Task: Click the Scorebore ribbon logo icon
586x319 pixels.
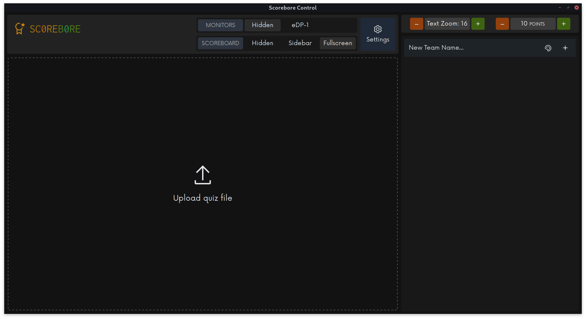Action: pyautogui.click(x=20, y=29)
